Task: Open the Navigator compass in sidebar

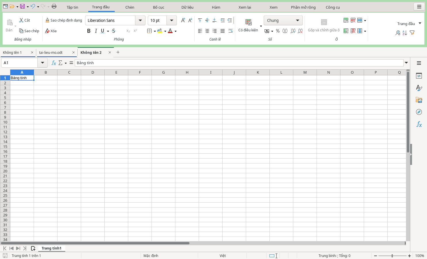Action: tap(419, 112)
